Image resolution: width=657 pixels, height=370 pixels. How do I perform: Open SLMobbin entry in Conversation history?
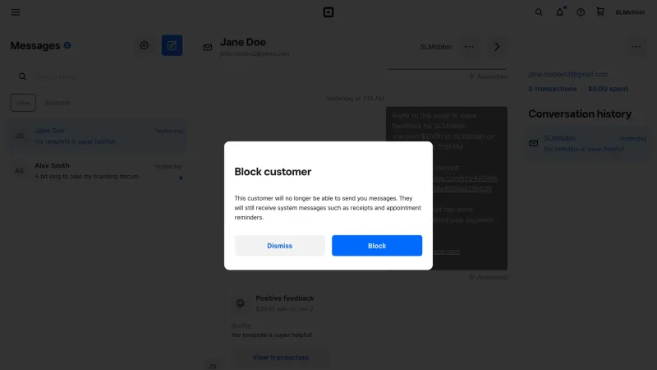click(586, 143)
